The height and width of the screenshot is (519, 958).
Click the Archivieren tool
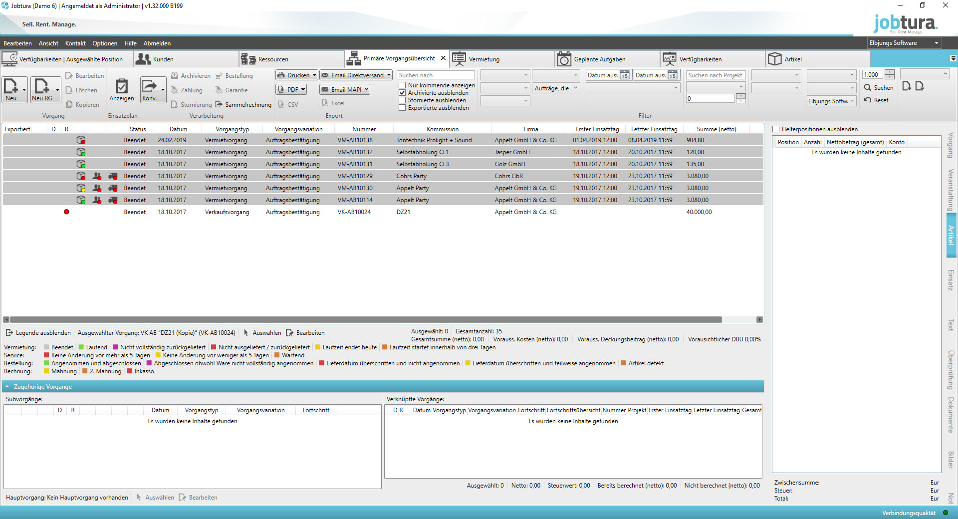pos(191,76)
